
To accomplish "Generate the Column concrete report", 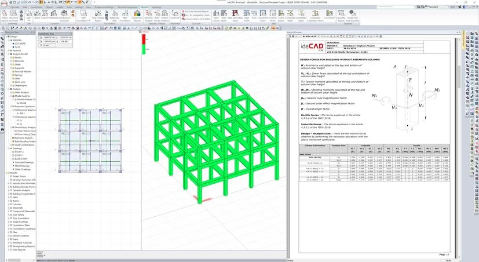I will pos(45,14).
